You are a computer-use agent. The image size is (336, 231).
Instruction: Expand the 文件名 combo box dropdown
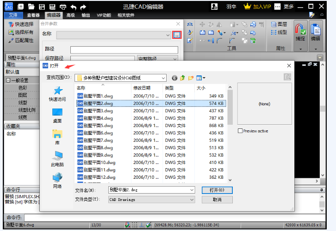tap(192, 190)
